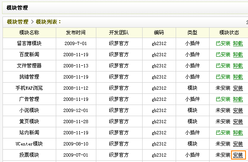The height and width of the screenshot is (162, 248).
Task: Click 安装 for 小说模块
Action: [238, 110]
